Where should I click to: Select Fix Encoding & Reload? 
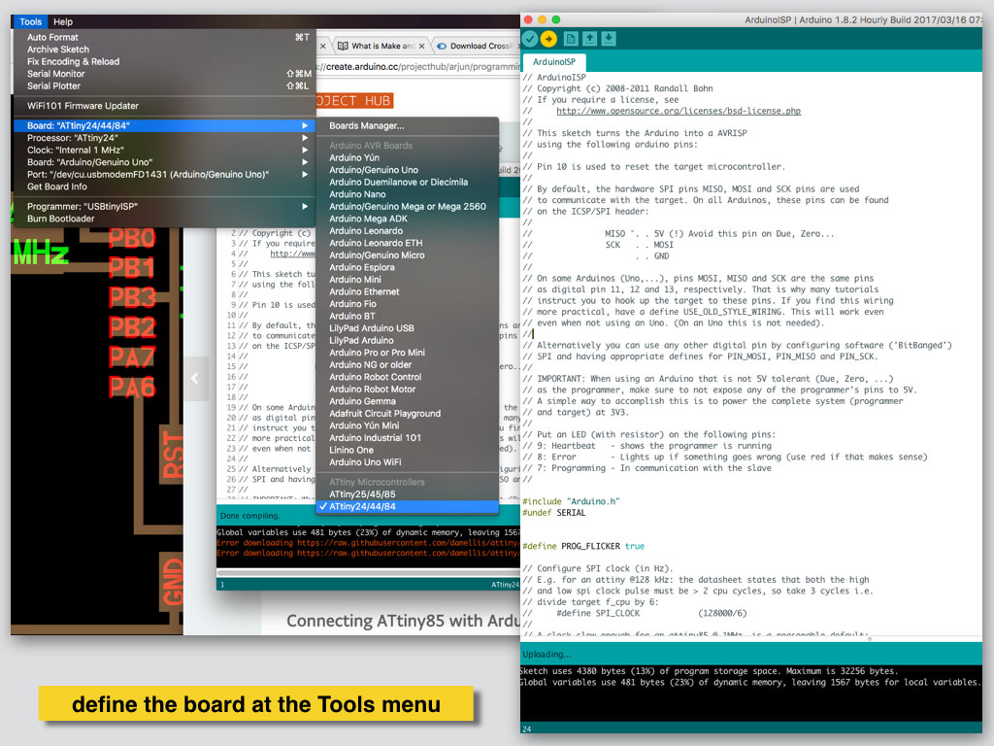163,61
